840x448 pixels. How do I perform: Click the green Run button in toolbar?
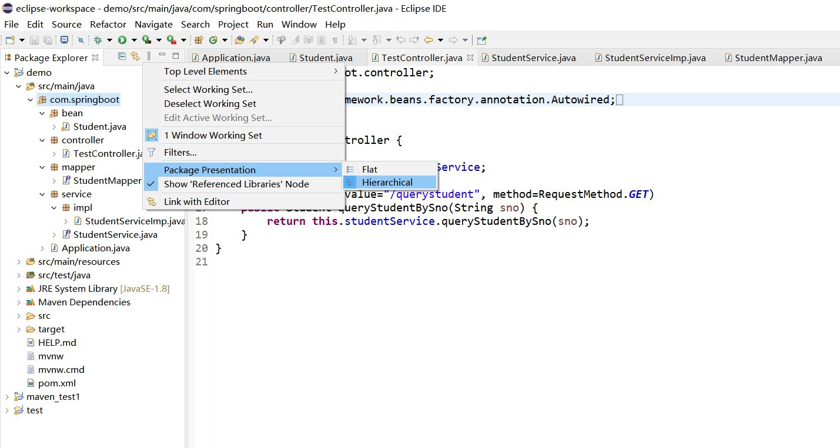click(122, 40)
